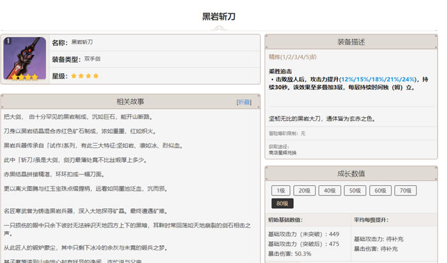
Task: Click the active 80级 level tab
Action: click(282, 204)
